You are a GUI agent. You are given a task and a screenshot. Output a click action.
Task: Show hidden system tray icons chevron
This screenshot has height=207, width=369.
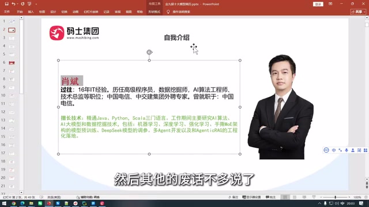pyautogui.click(x=319, y=204)
